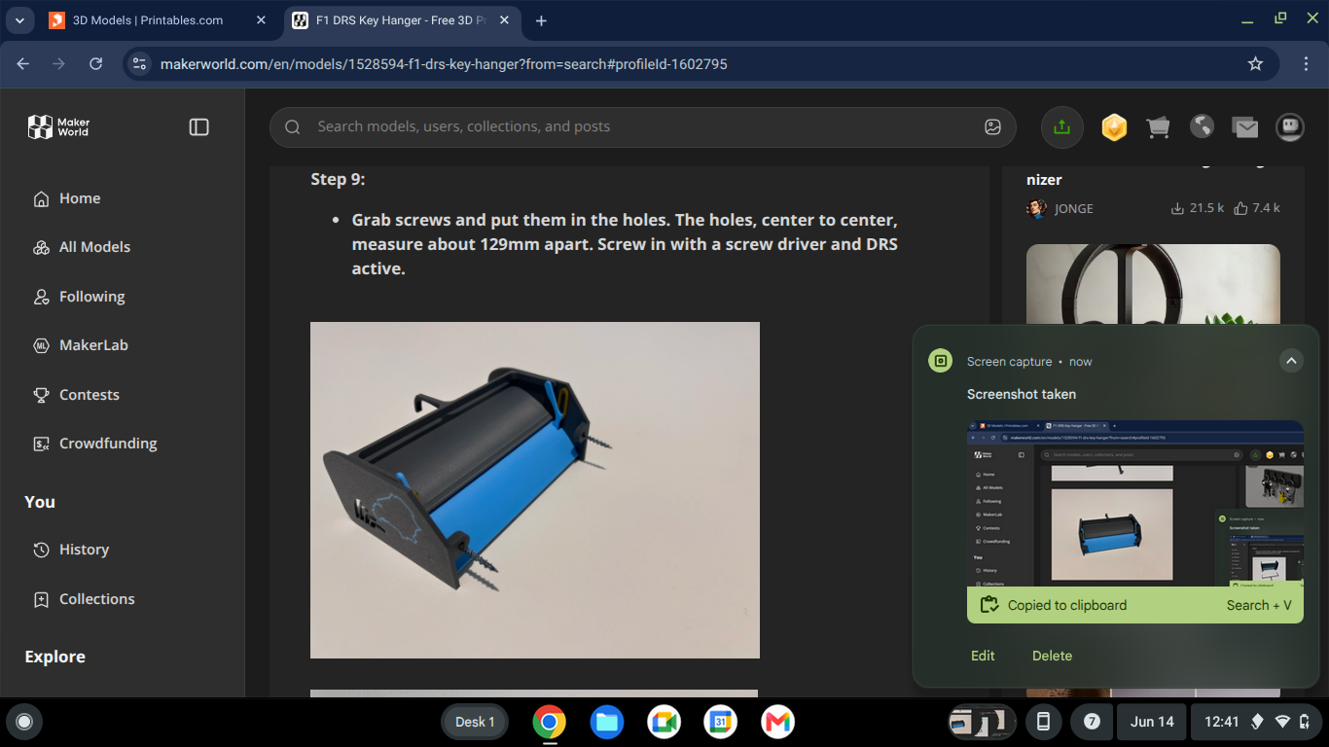This screenshot has height=747, width=1329.
Task: Click JONGE author link
Action: (1074, 208)
